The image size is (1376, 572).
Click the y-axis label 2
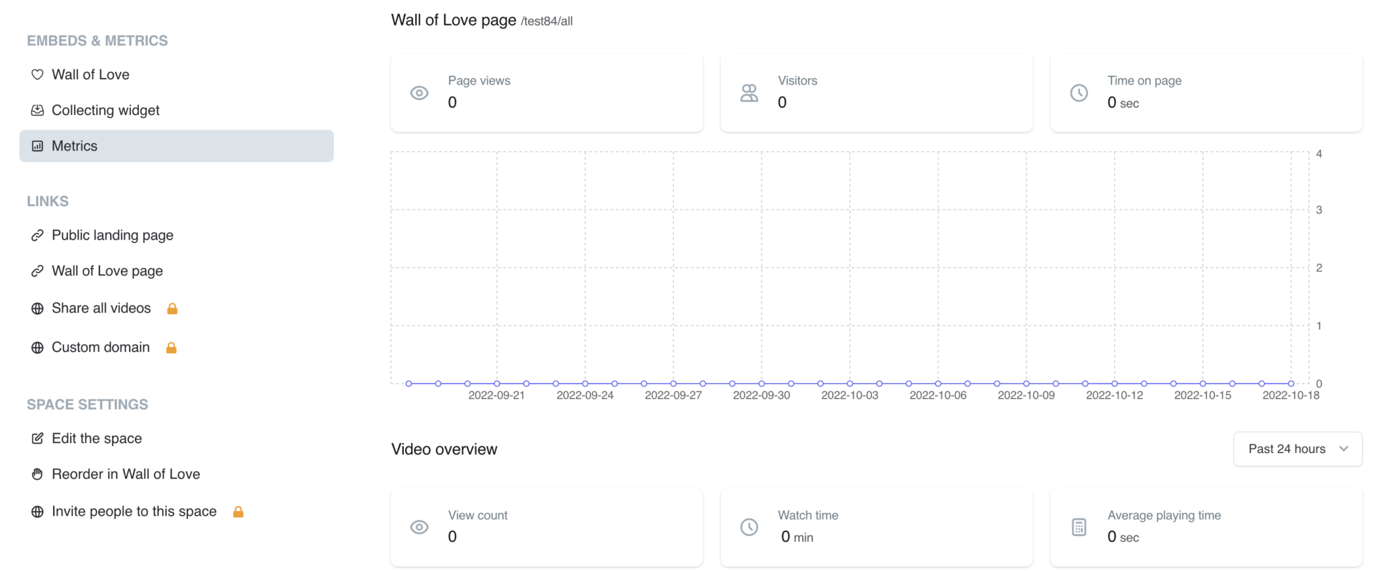1320,268
